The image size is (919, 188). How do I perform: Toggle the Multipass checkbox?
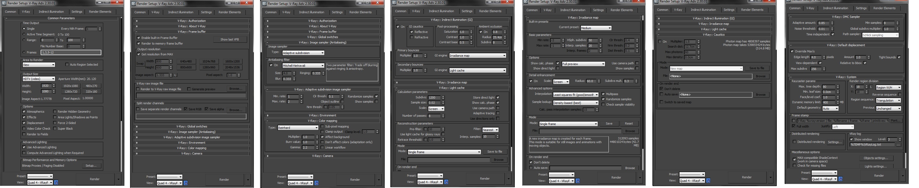pos(603,94)
